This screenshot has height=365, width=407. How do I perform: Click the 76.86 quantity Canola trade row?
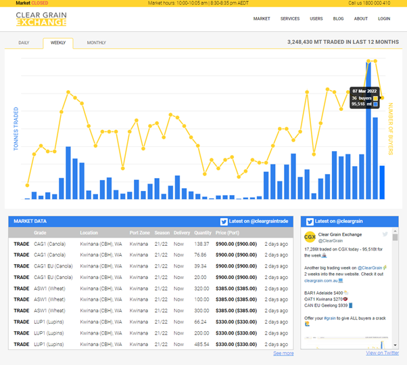(x=151, y=255)
